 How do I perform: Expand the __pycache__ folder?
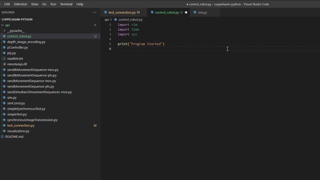pos(15,30)
